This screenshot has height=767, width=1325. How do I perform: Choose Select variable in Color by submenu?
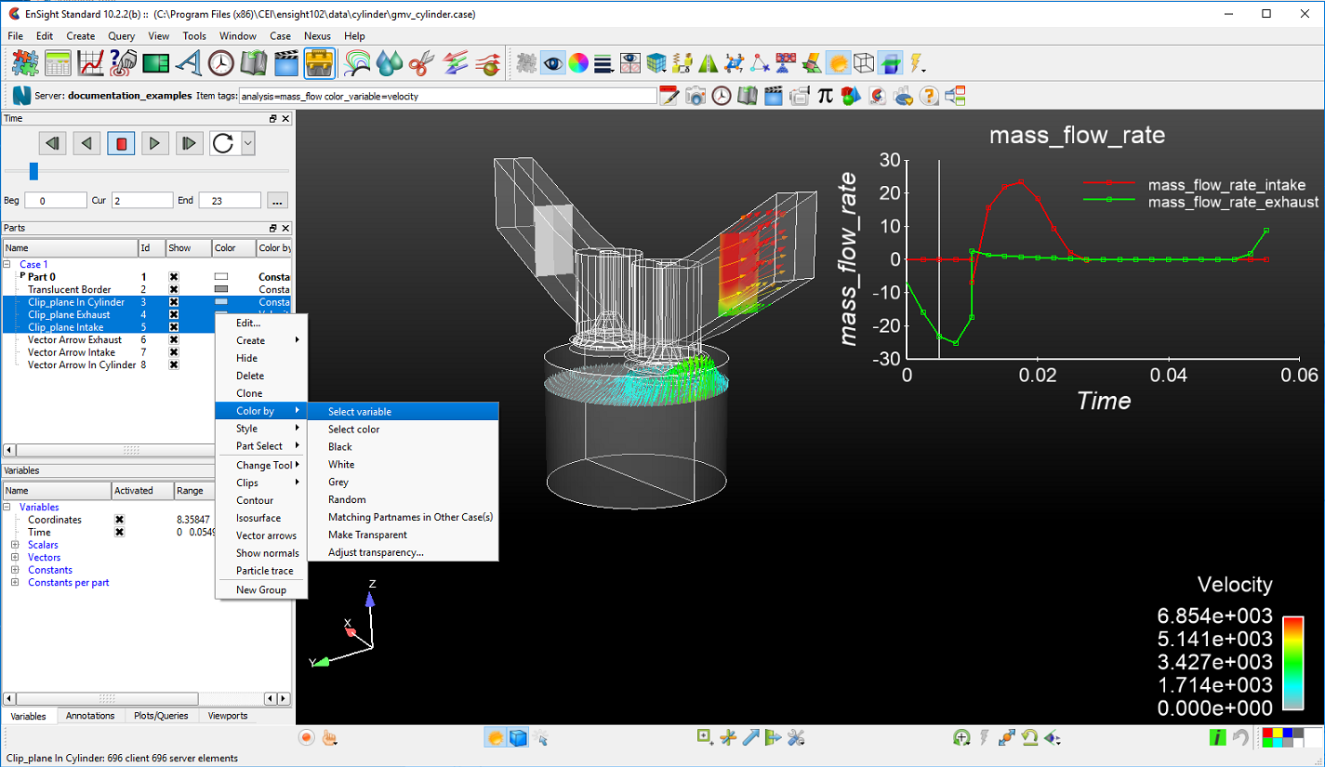click(x=404, y=411)
